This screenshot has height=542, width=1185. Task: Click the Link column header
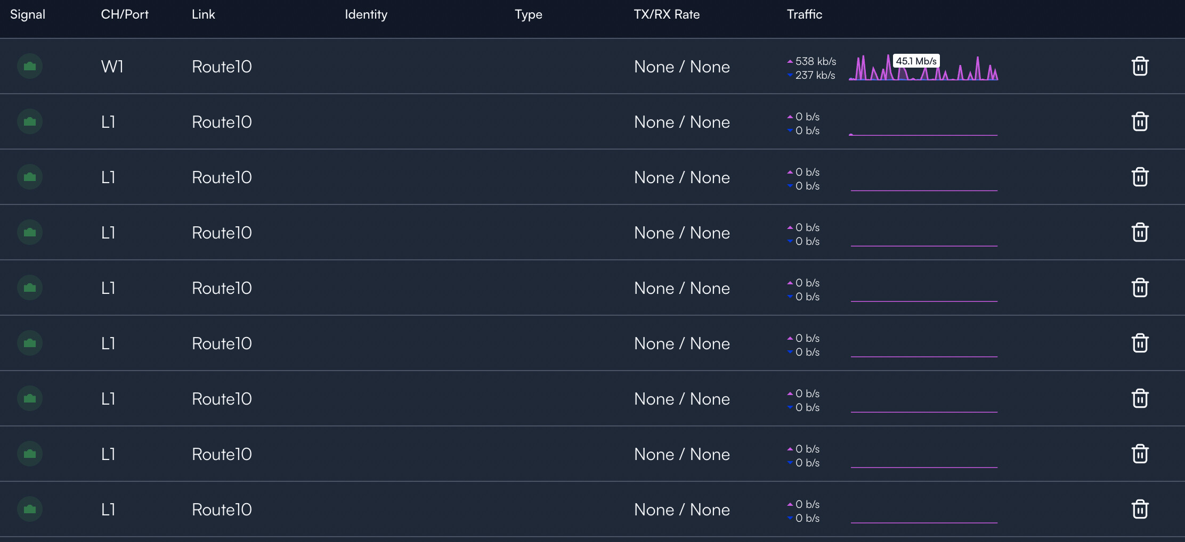(x=204, y=14)
